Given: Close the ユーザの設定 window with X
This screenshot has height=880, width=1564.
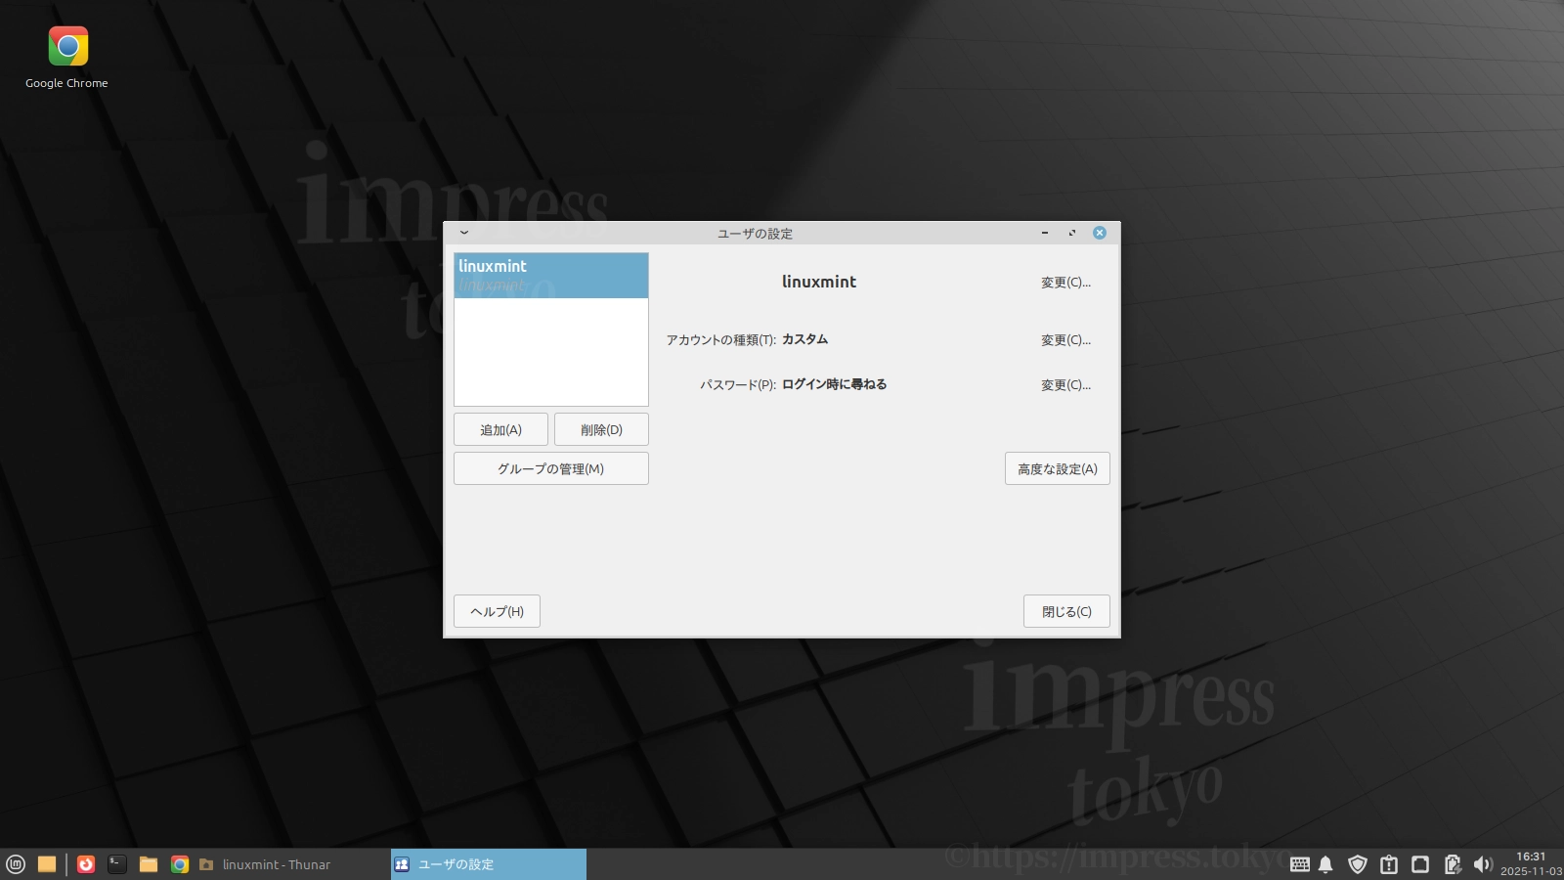Looking at the screenshot, I should (x=1100, y=233).
